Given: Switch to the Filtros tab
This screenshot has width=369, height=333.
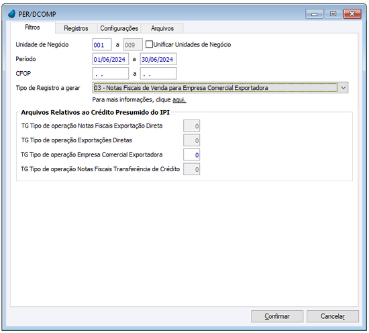Looking at the screenshot, I should click(x=32, y=28).
